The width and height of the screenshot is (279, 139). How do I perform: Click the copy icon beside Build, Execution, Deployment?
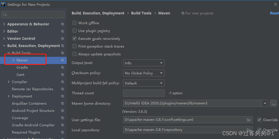click(62, 46)
